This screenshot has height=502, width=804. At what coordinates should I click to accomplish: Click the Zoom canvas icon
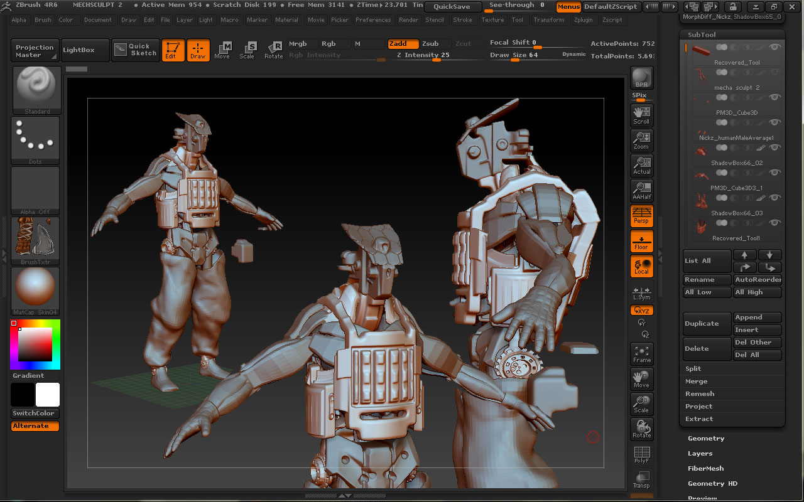642,140
